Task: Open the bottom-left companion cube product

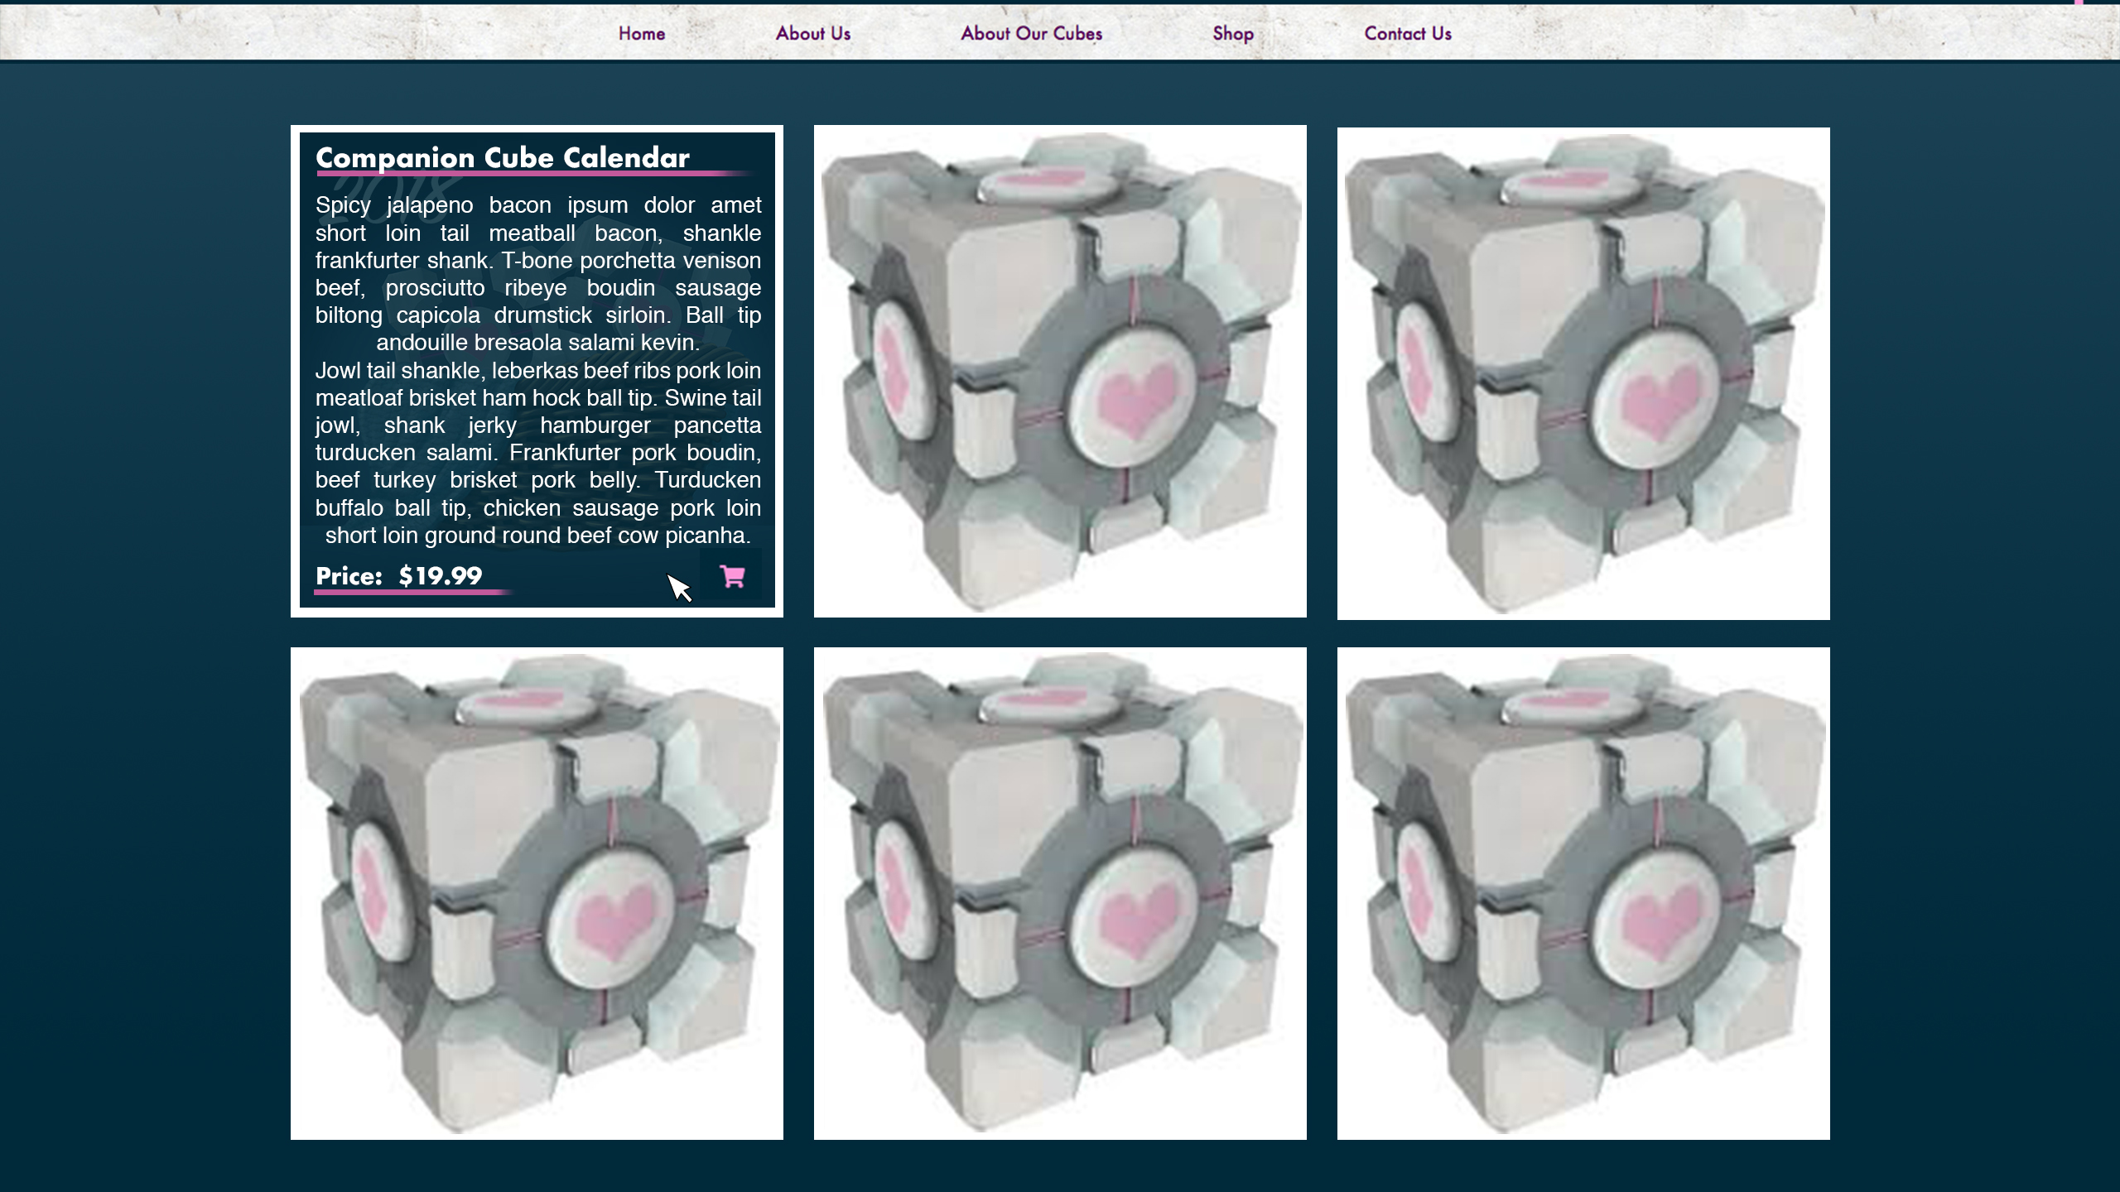Action: coord(537,893)
